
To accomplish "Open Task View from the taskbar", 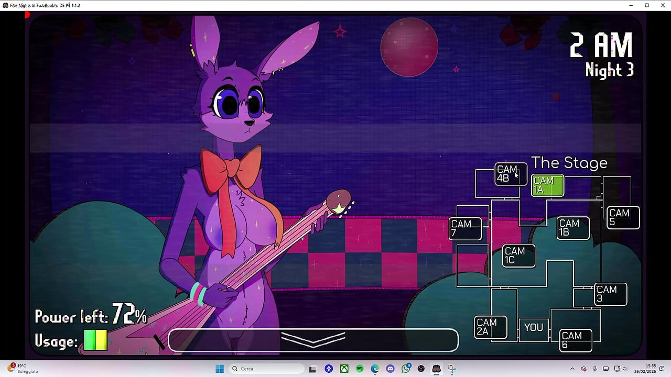I will click(x=312, y=369).
